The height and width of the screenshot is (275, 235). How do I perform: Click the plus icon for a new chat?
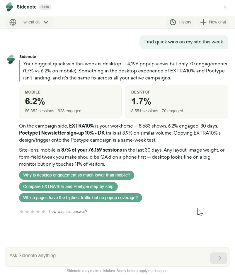click(x=203, y=22)
